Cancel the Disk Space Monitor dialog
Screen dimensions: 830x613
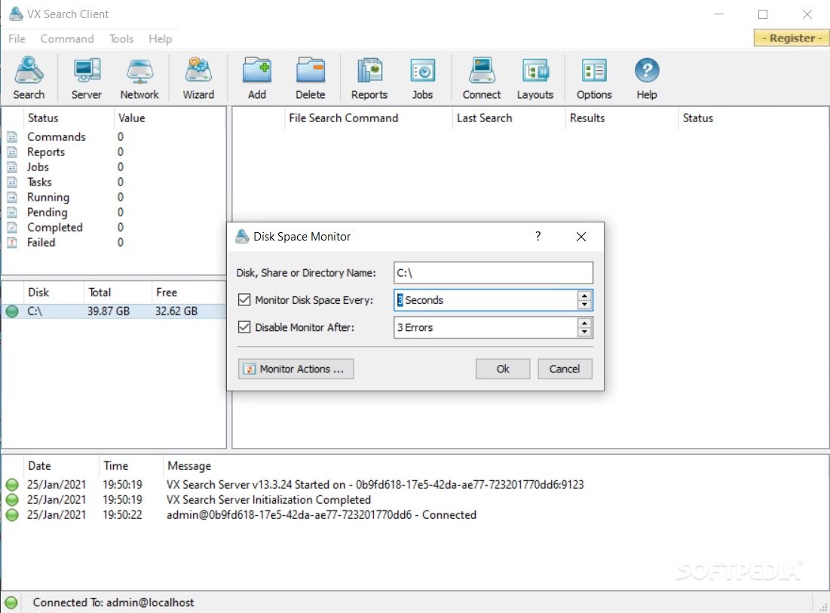click(x=565, y=369)
